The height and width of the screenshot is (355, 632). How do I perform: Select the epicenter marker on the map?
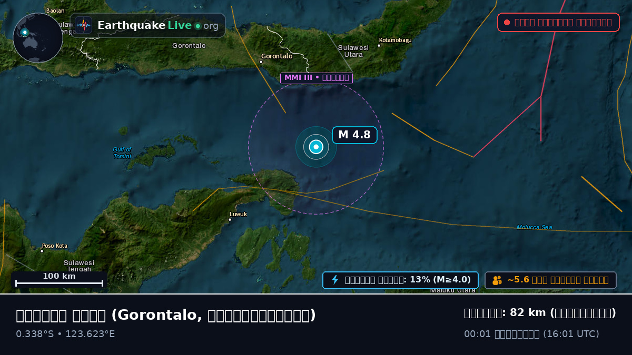coord(316,147)
